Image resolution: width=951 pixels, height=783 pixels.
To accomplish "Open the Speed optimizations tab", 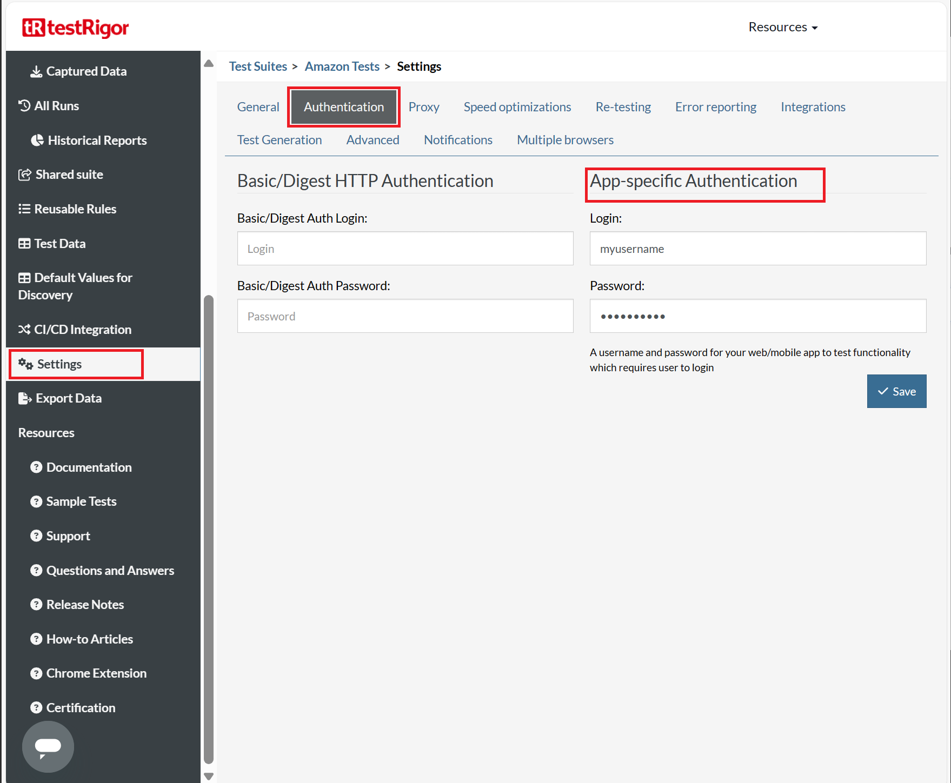I will point(517,107).
